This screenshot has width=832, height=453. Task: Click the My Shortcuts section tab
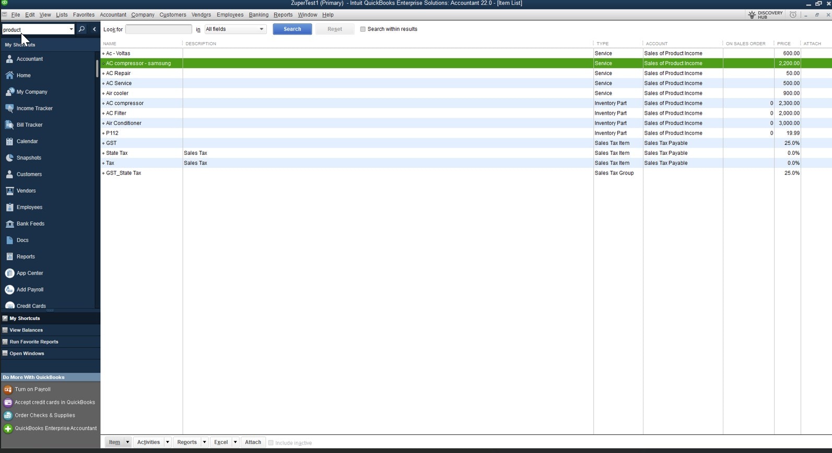(50, 319)
